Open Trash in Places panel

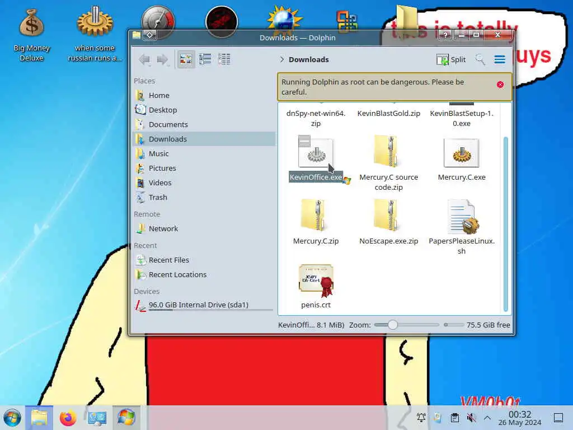click(204, 198)
